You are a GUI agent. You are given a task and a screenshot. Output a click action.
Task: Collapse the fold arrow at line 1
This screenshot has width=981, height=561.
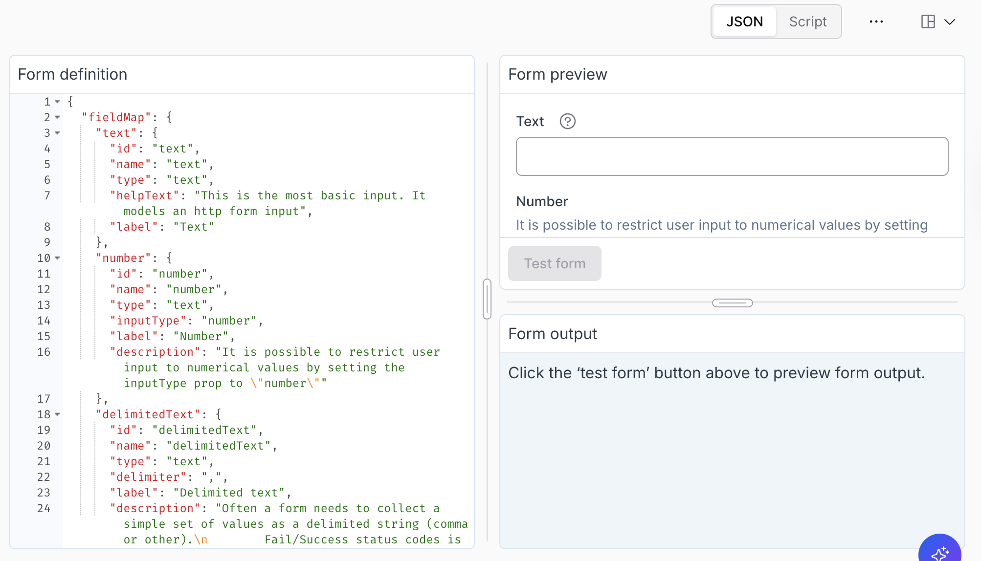tap(57, 102)
